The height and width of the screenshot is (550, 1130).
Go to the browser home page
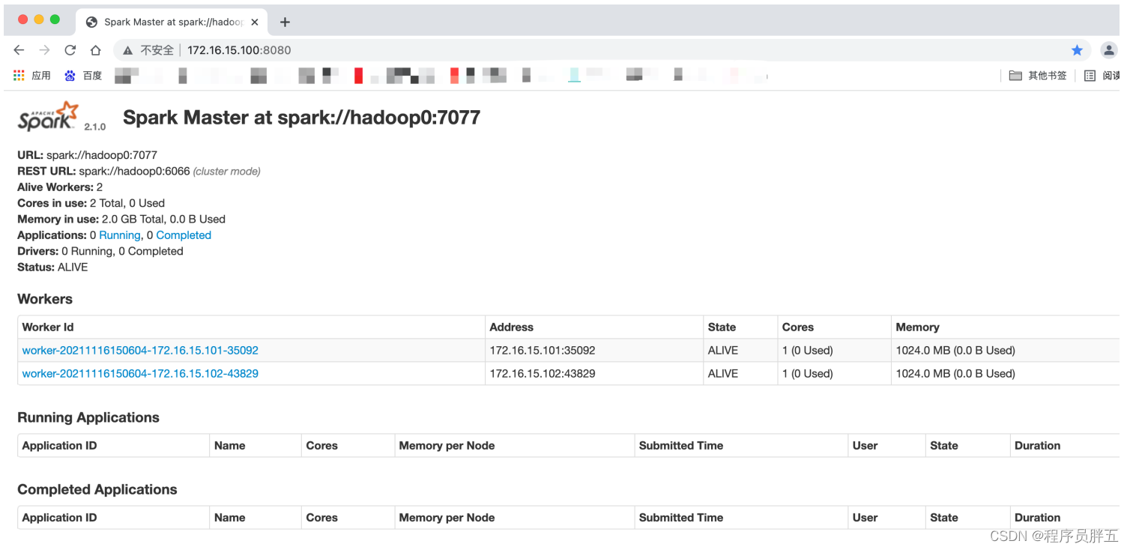[x=95, y=50]
